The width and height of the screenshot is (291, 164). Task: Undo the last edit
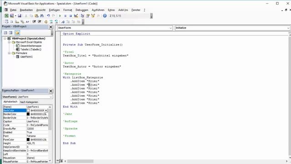[x=48, y=16]
